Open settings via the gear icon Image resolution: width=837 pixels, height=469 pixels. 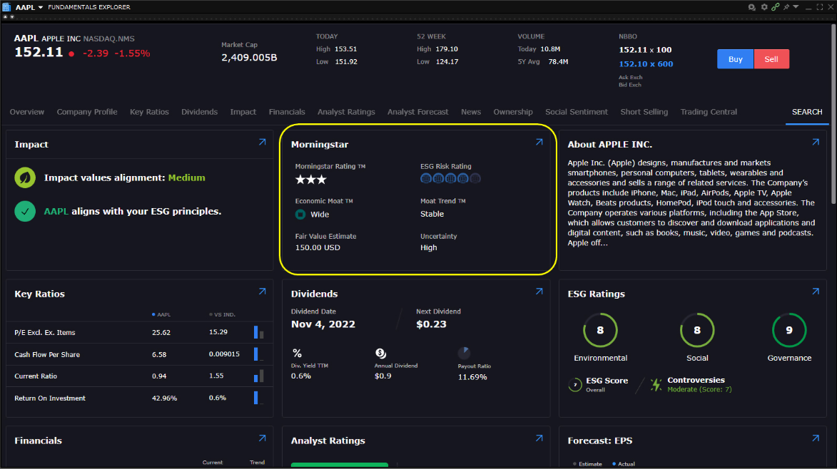[x=764, y=7]
